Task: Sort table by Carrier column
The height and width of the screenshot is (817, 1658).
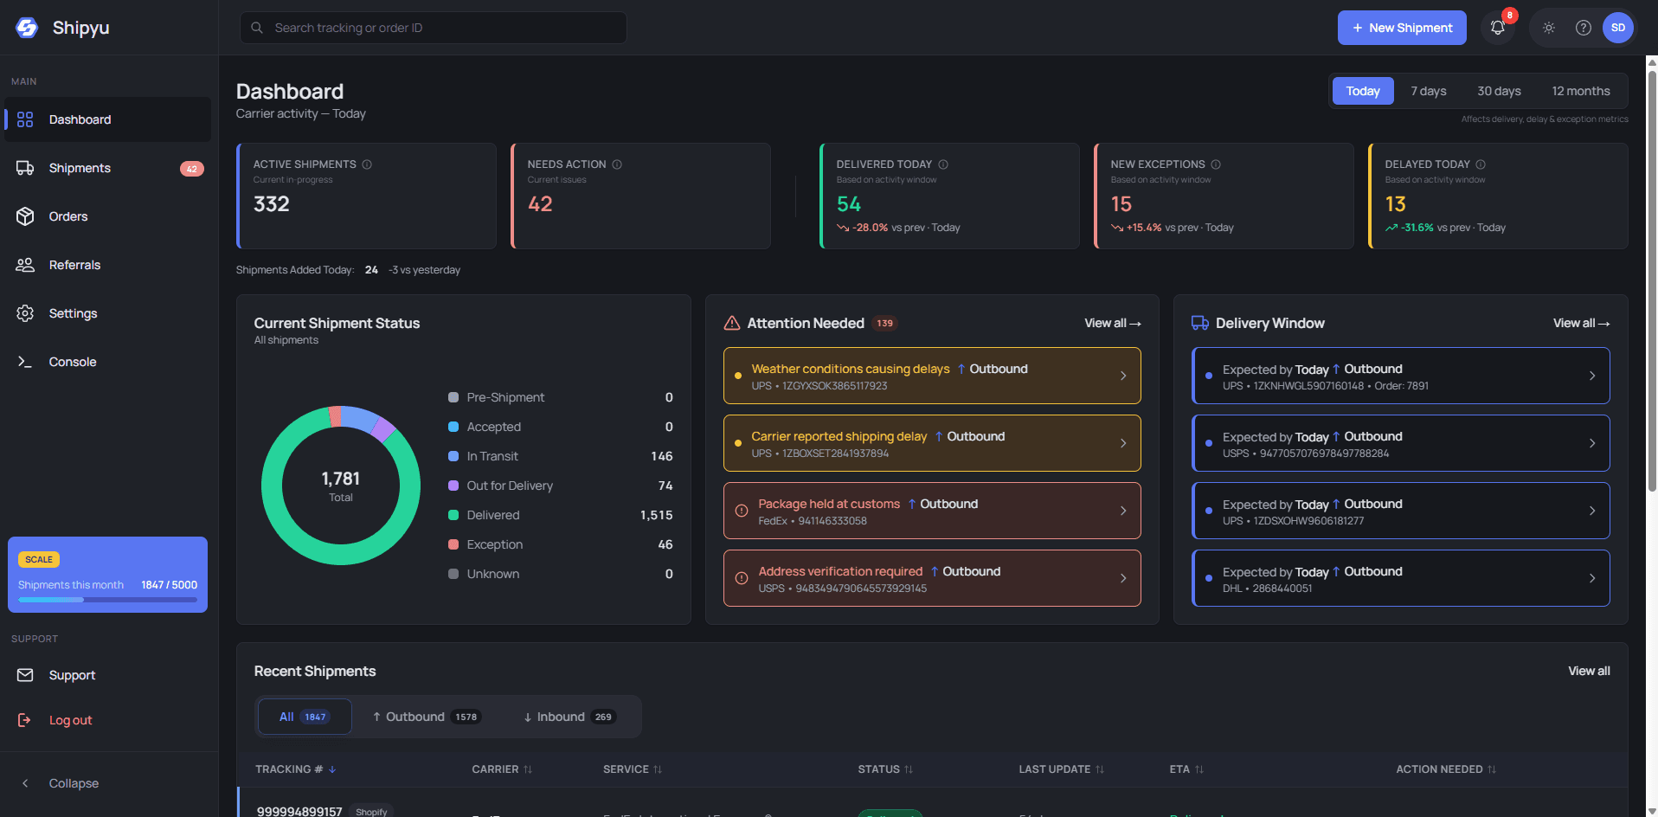Action: pyautogui.click(x=502, y=769)
